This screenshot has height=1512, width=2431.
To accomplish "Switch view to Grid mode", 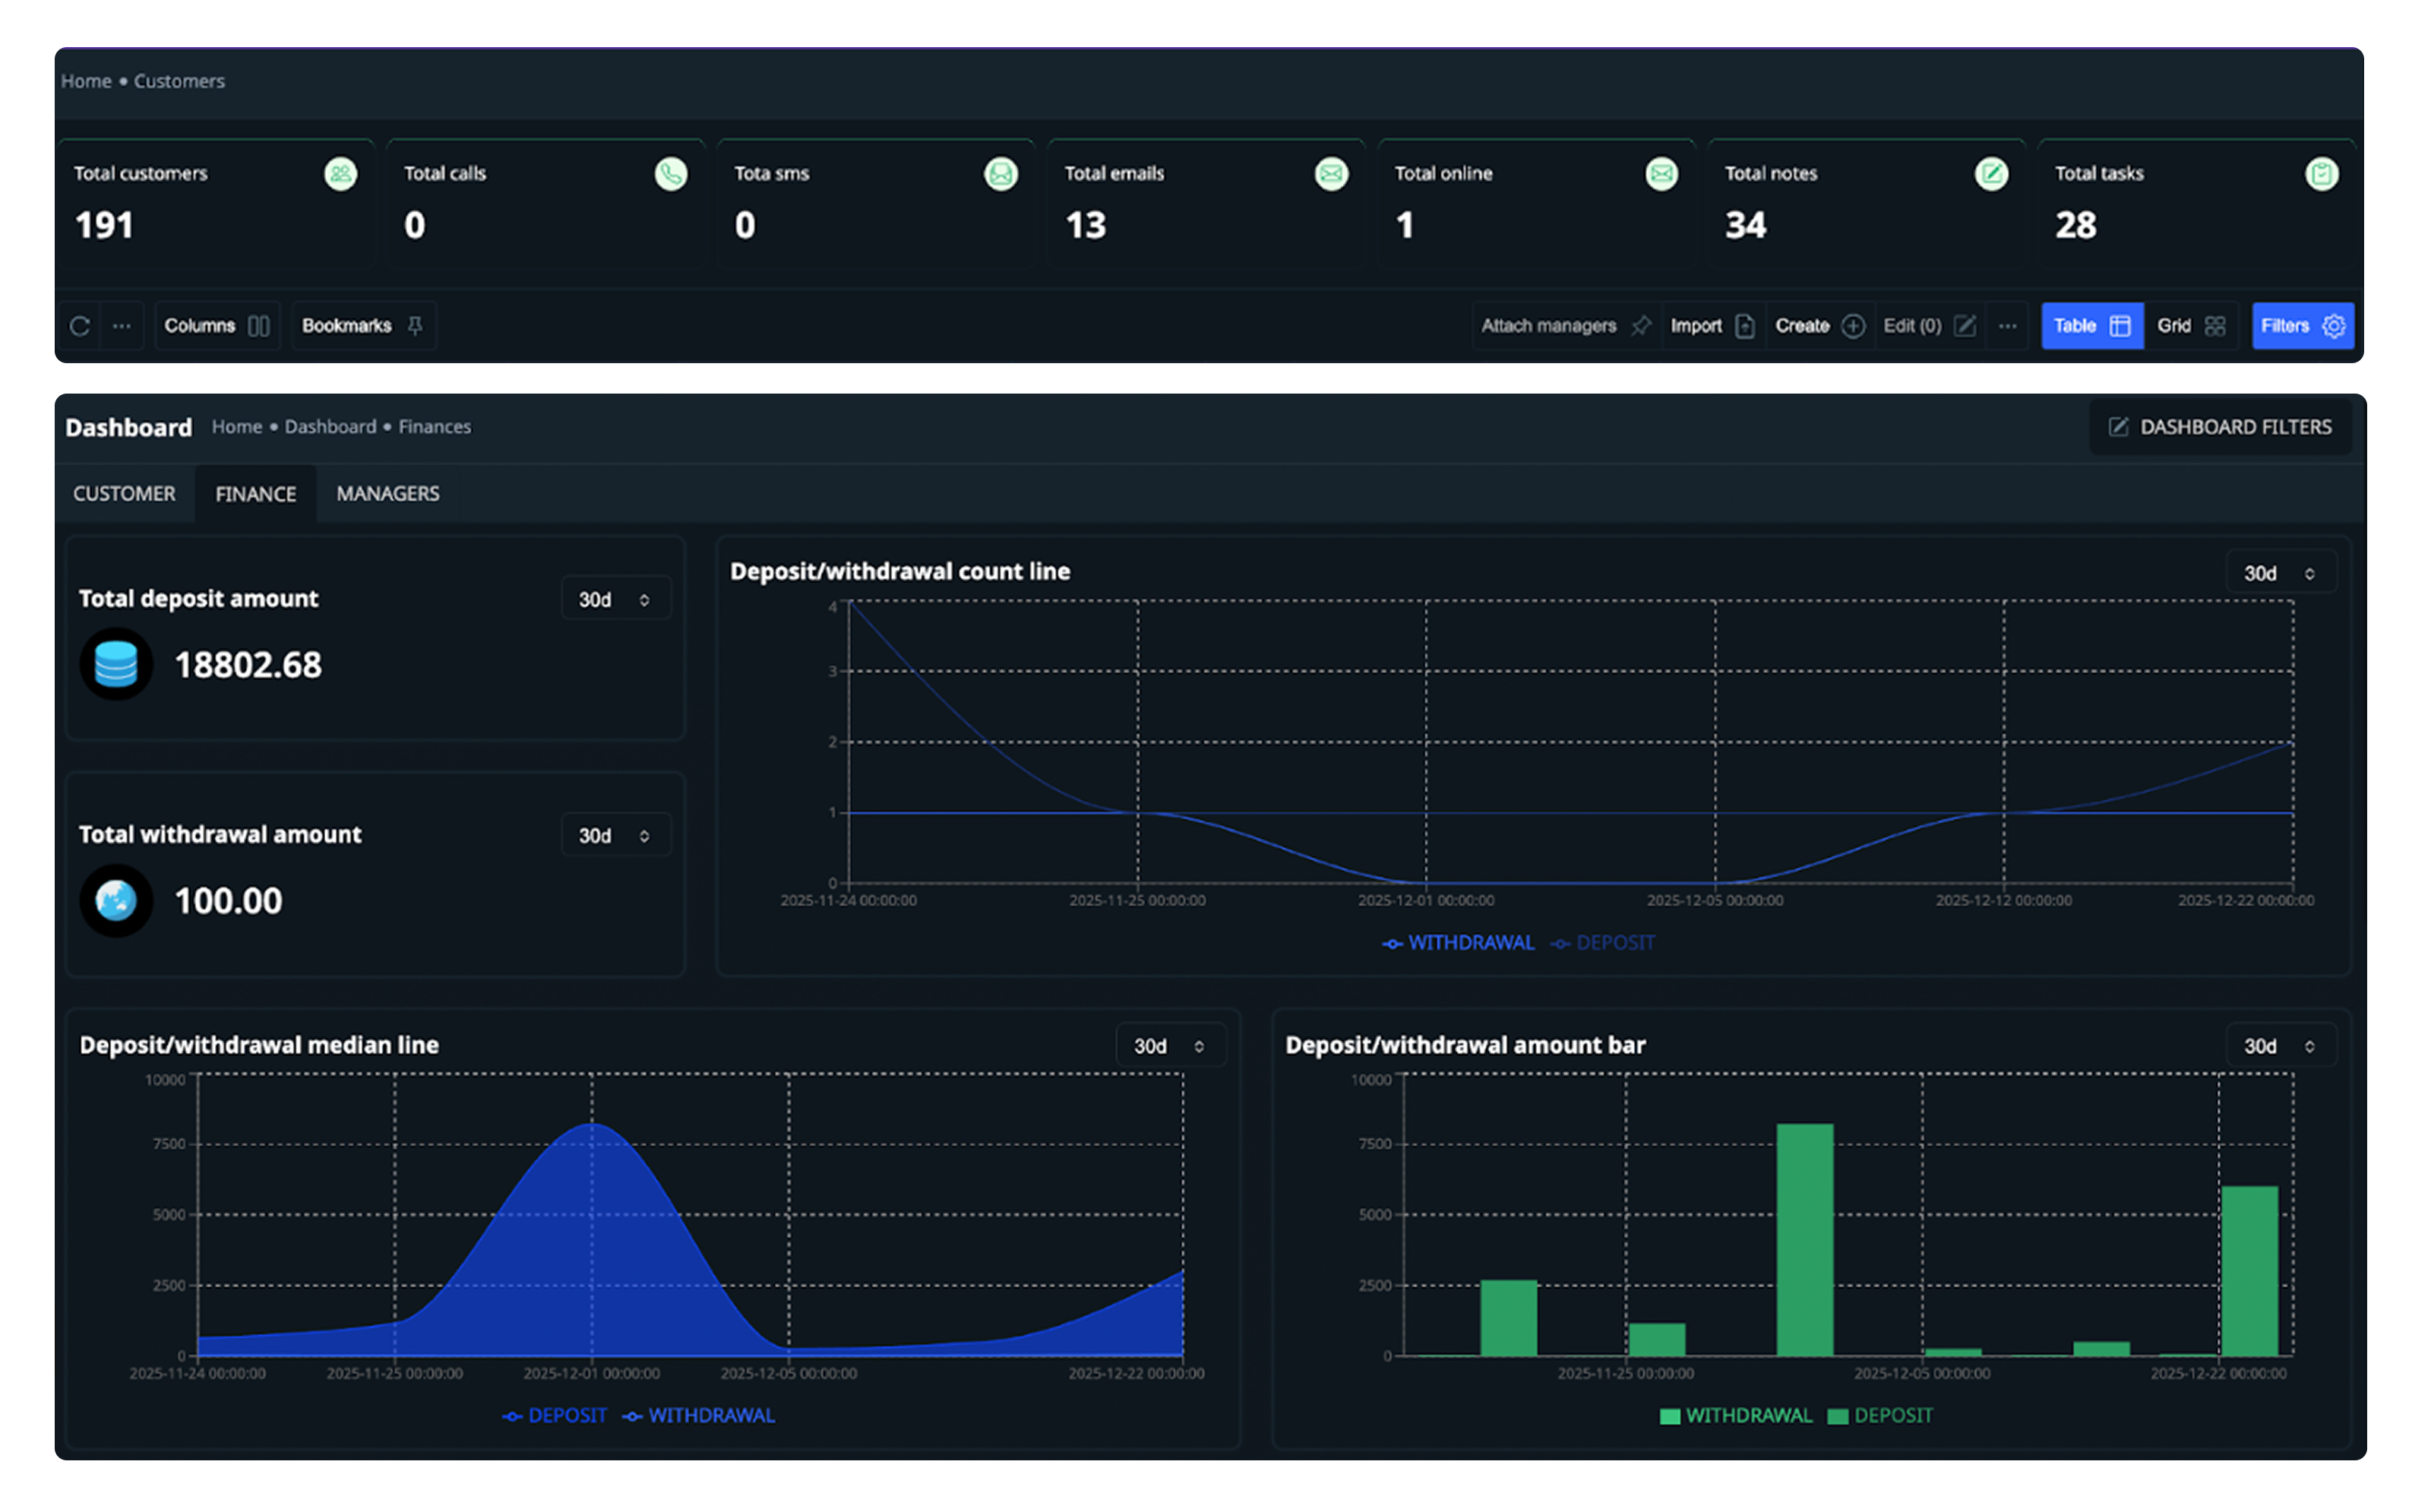I will 2191,325.
